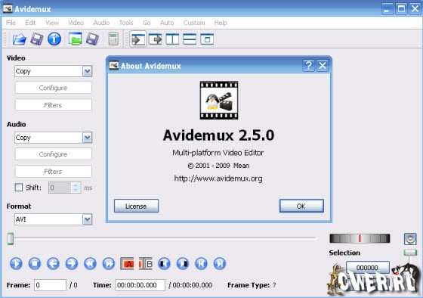Click the blue information icon in toolbar
Image resolution: width=423 pixels, height=298 pixels.
54,39
